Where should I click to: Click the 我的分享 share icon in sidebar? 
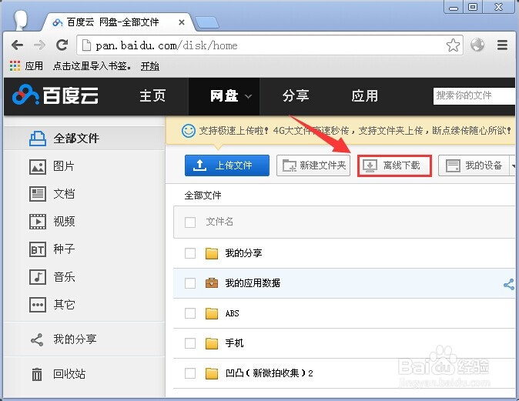(x=37, y=339)
